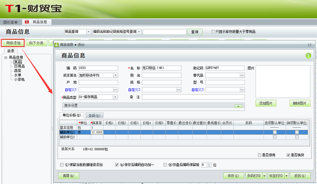The width and height of the screenshot is (317, 184).
Task: Focus the 编码 input field
Action: [x=98, y=68]
